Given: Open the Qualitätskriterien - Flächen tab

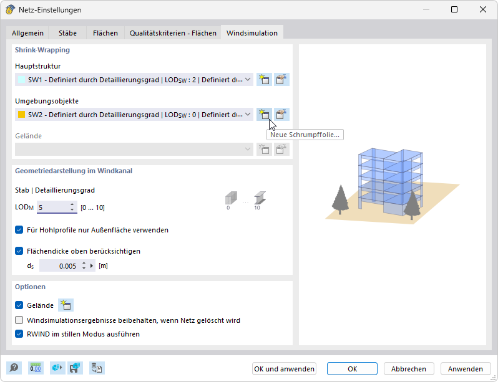Looking at the screenshot, I should click(173, 33).
